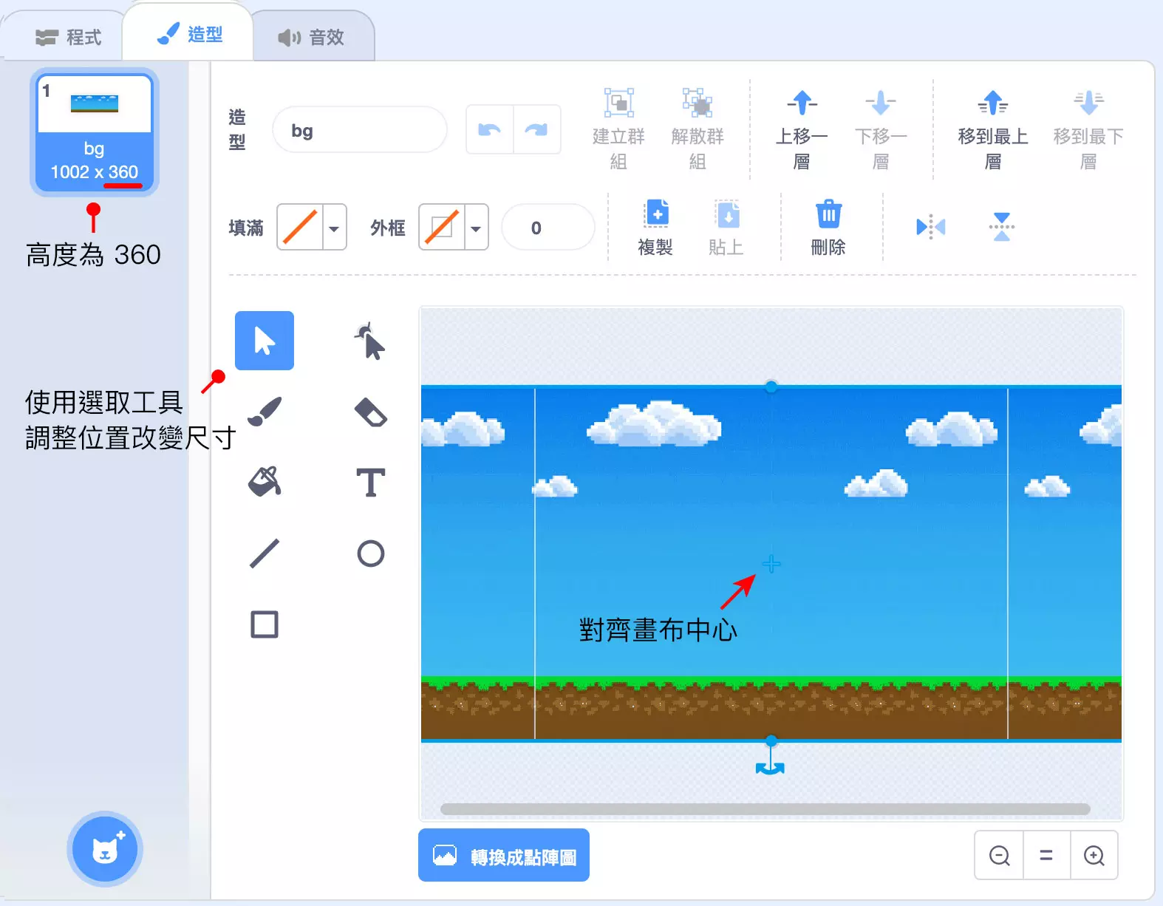Move the selection forward one layer (上移一層)
Viewport: 1163px width, 906px height.
click(802, 103)
